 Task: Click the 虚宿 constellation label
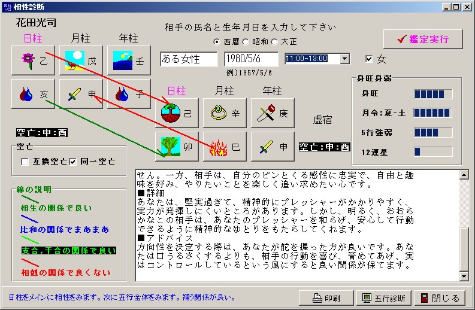pyautogui.click(x=322, y=120)
